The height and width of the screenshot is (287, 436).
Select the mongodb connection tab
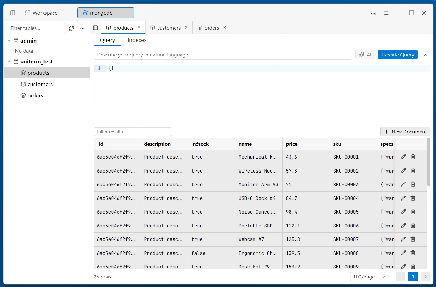pos(106,13)
